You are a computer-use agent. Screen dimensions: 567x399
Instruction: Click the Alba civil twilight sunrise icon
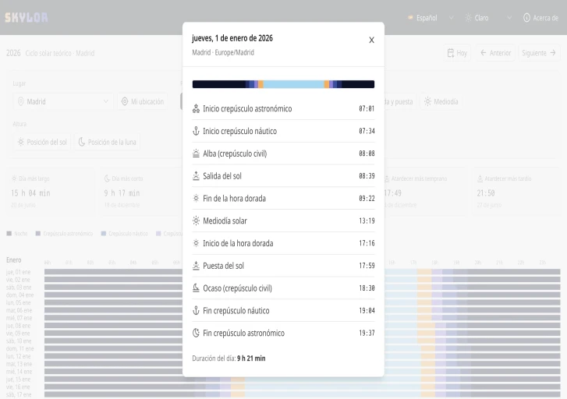[196, 154]
